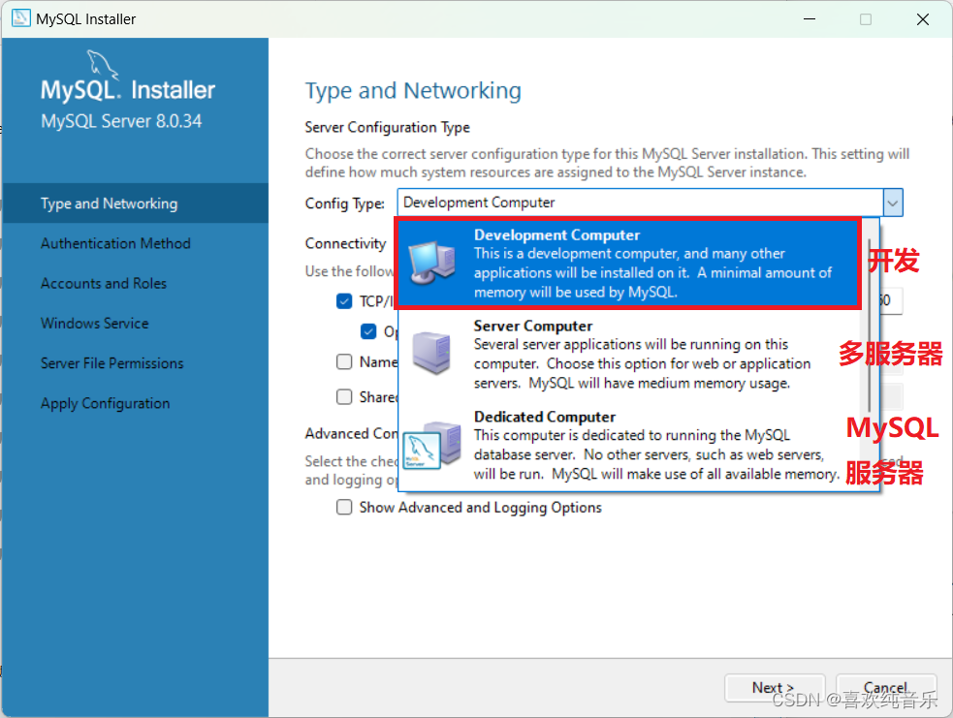Select Dedicated Computer option in list
This screenshot has height=718, width=953.
coord(629,445)
